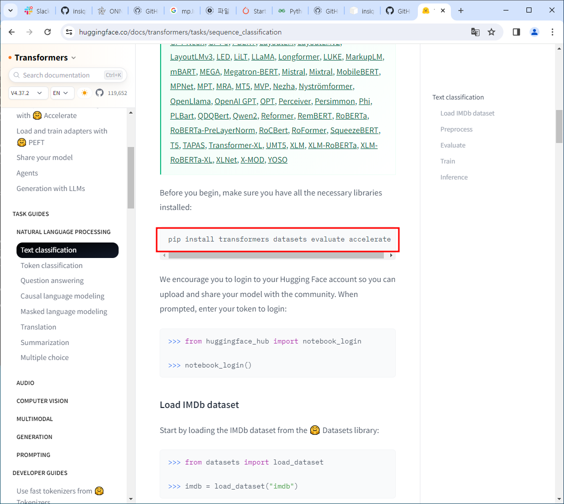Open the browser side panel icon
Screen dimensions: 564x504
(516, 32)
